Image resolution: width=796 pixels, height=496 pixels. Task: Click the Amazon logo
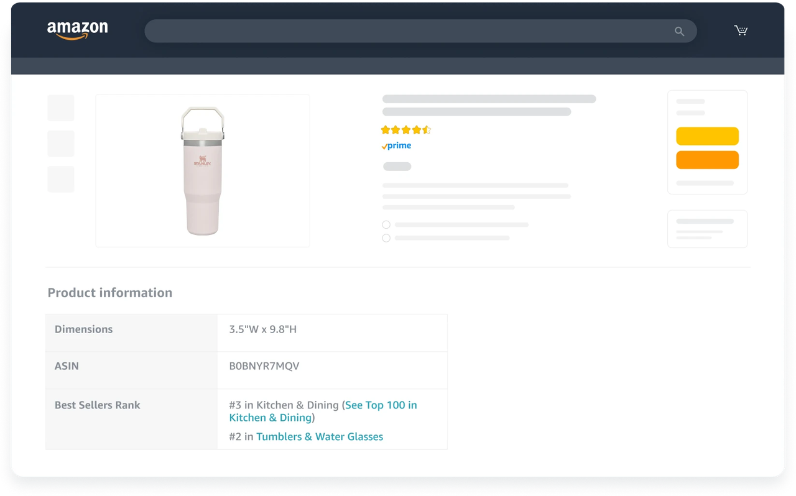[x=77, y=30]
